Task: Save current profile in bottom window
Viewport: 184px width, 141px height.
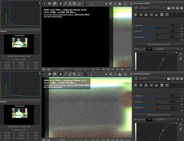Action: (x=173, y=78)
